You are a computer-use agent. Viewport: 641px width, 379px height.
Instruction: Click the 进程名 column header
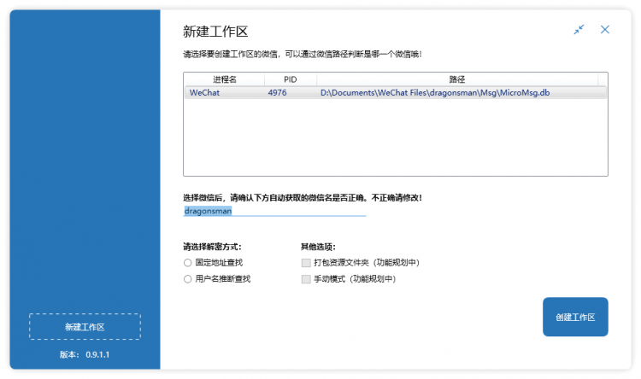(225, 79)
